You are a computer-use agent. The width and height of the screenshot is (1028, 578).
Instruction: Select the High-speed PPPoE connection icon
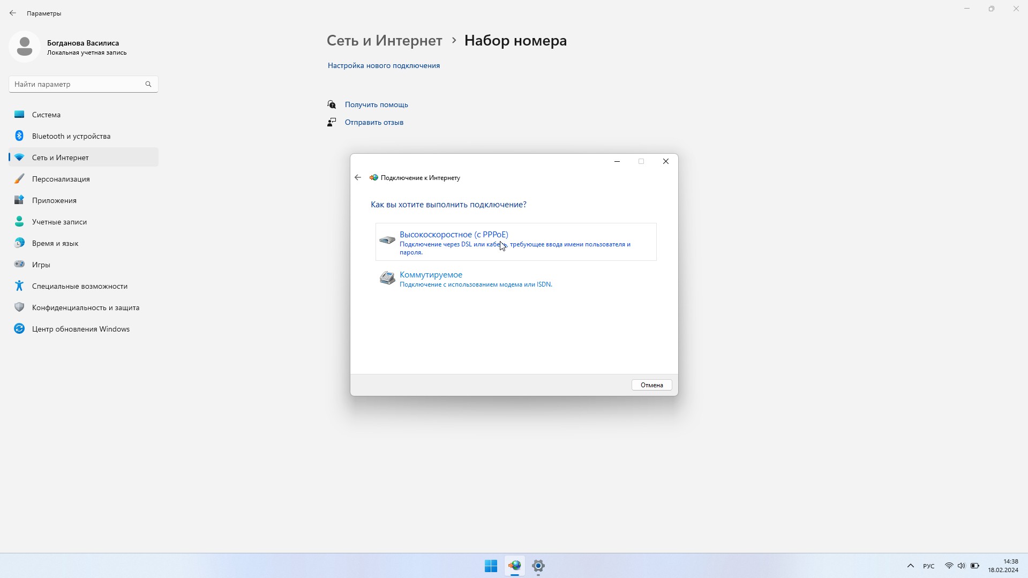coord(387,240)
